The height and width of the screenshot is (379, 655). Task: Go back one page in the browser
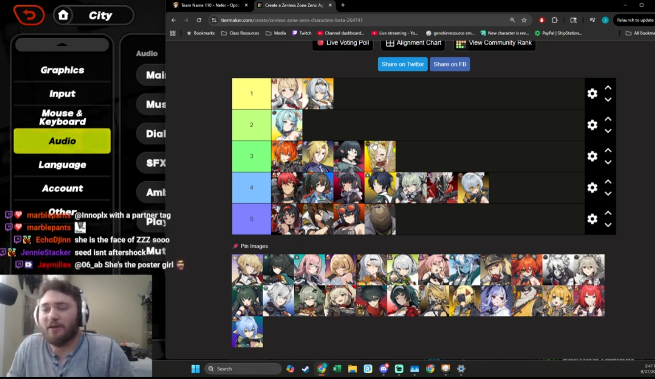coord(173,20)
